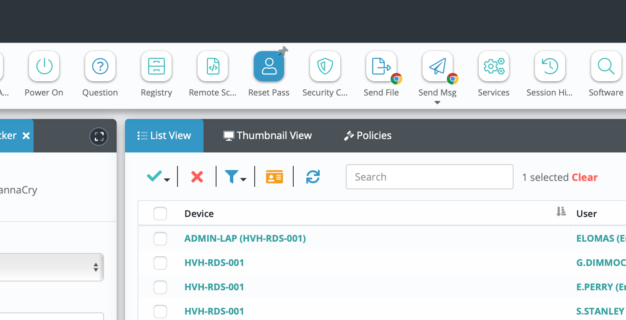Expand the left panel to fullscreen
The height and width of the screenshot is (320, 626).
pos(99,136)
